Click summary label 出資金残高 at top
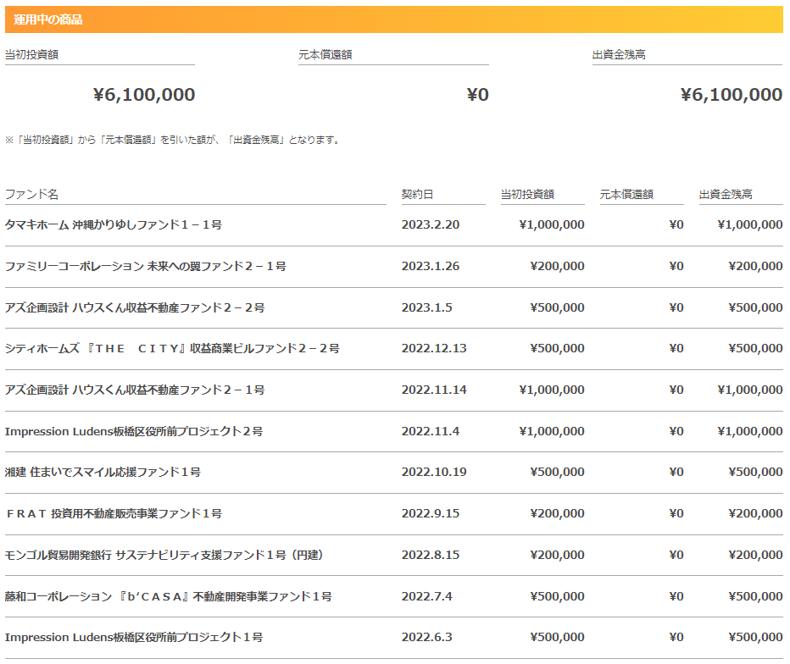This screenshot has height=664, width=790. [x=619, y=54]
